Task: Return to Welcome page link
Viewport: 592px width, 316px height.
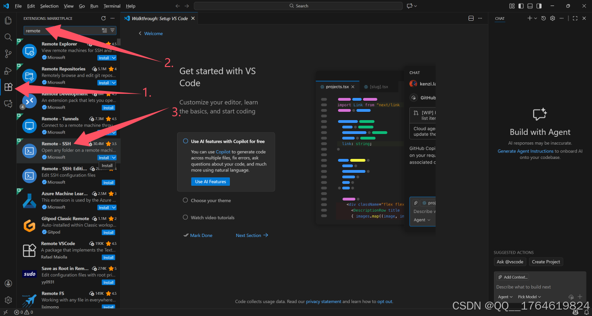Action: pyautogui.click(x=151, y=34)
